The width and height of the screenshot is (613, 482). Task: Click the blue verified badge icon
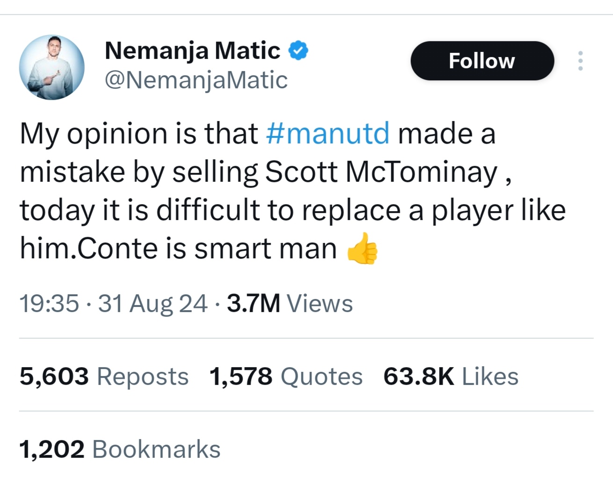(298, 50)
